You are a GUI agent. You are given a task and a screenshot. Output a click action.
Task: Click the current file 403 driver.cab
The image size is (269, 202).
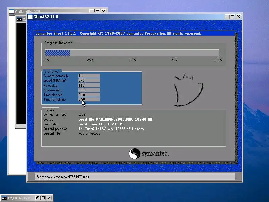click(x=89, y=133)
